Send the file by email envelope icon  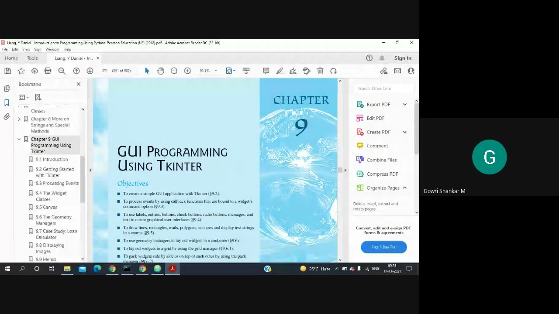tap(397, 71)
